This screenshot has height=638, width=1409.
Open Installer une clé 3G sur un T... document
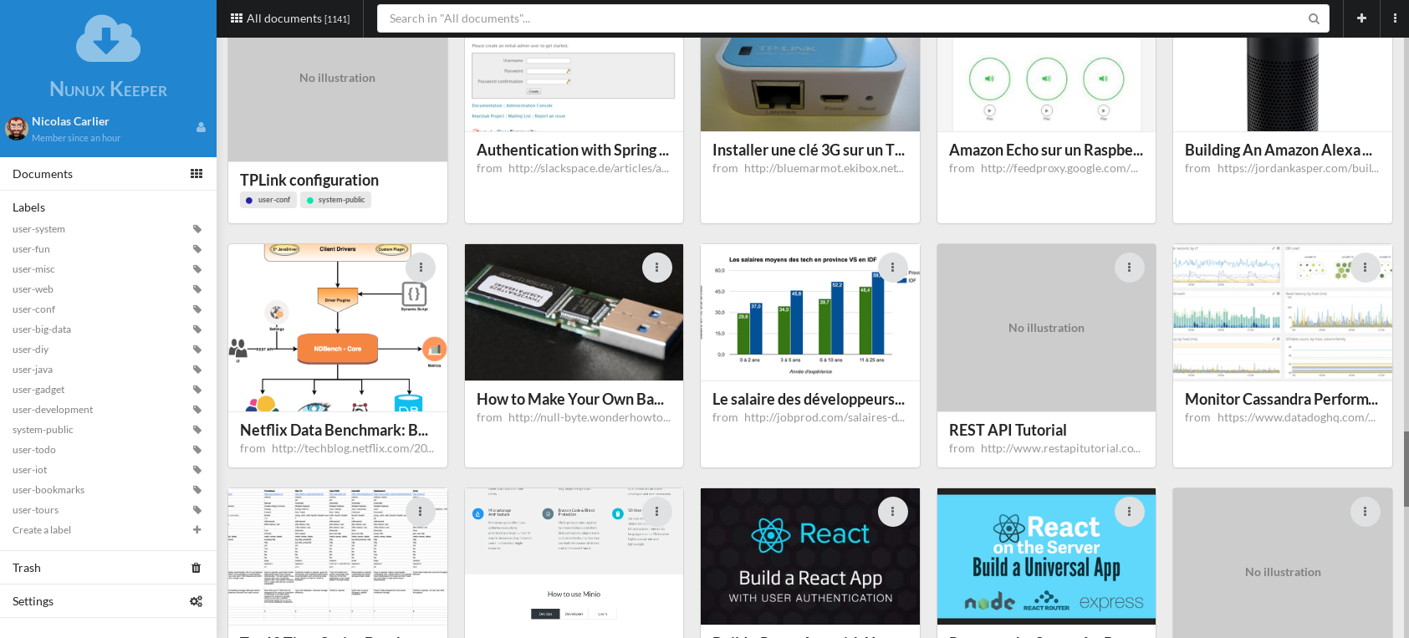point(809,150)
